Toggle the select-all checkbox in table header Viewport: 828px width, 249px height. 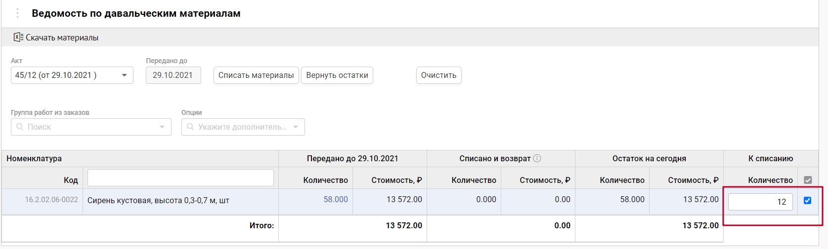[x=808, y=180]
